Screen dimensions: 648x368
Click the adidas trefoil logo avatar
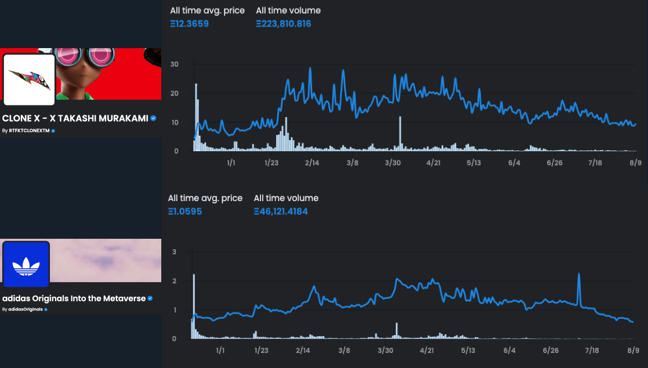click(26, 265)
